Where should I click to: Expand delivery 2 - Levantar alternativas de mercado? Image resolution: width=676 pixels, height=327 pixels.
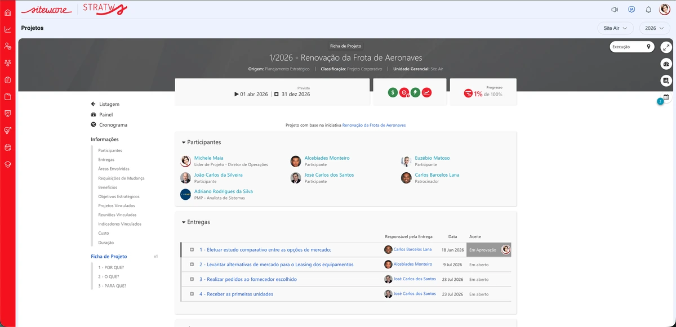pos(192,265)
